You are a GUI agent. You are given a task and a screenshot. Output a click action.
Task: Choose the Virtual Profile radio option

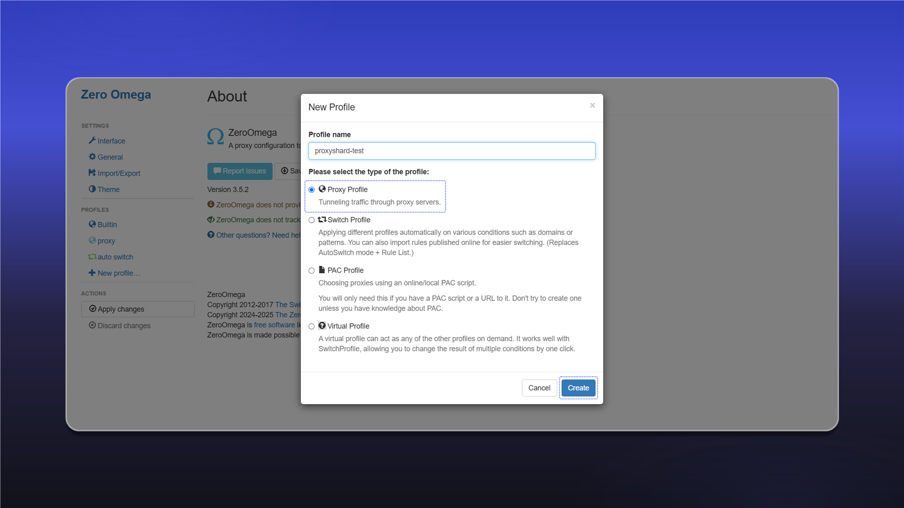point(312,326)
